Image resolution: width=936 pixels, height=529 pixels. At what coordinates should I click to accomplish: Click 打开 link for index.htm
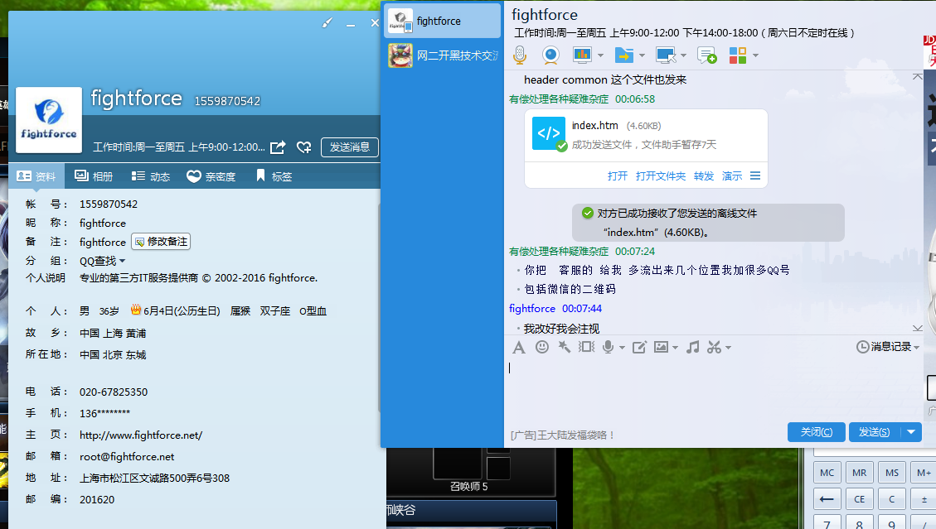(x=618, y=176)
